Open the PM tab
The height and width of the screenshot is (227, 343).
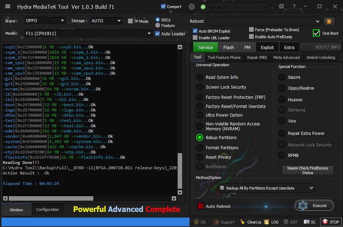pos(247,47)
